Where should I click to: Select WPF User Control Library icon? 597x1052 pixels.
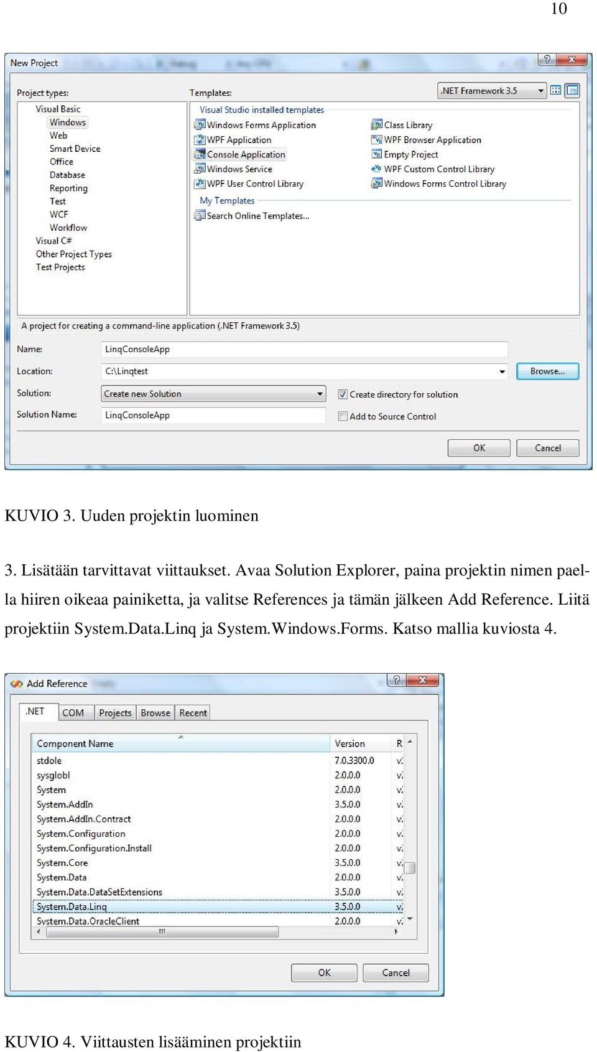point(200,184)
